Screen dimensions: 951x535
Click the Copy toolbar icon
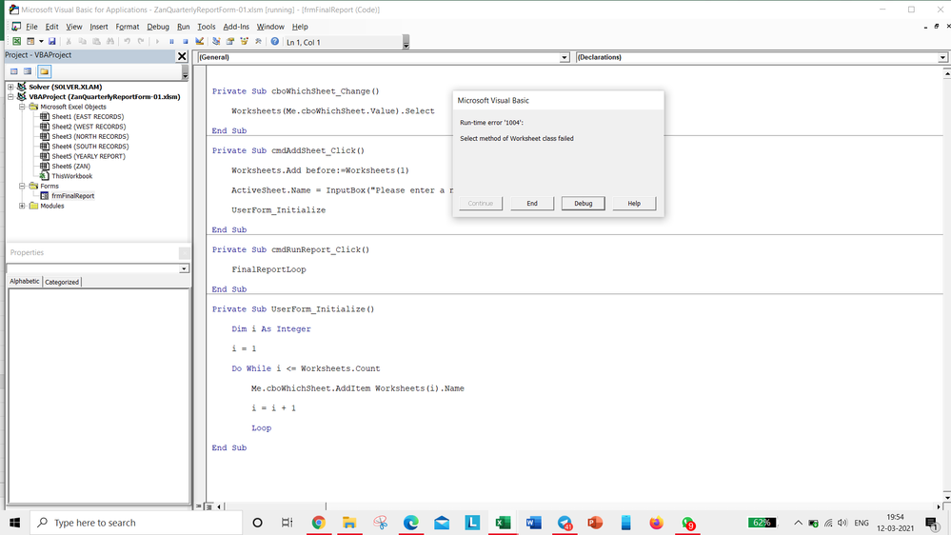pyautogui.click(x=83, y=41)
